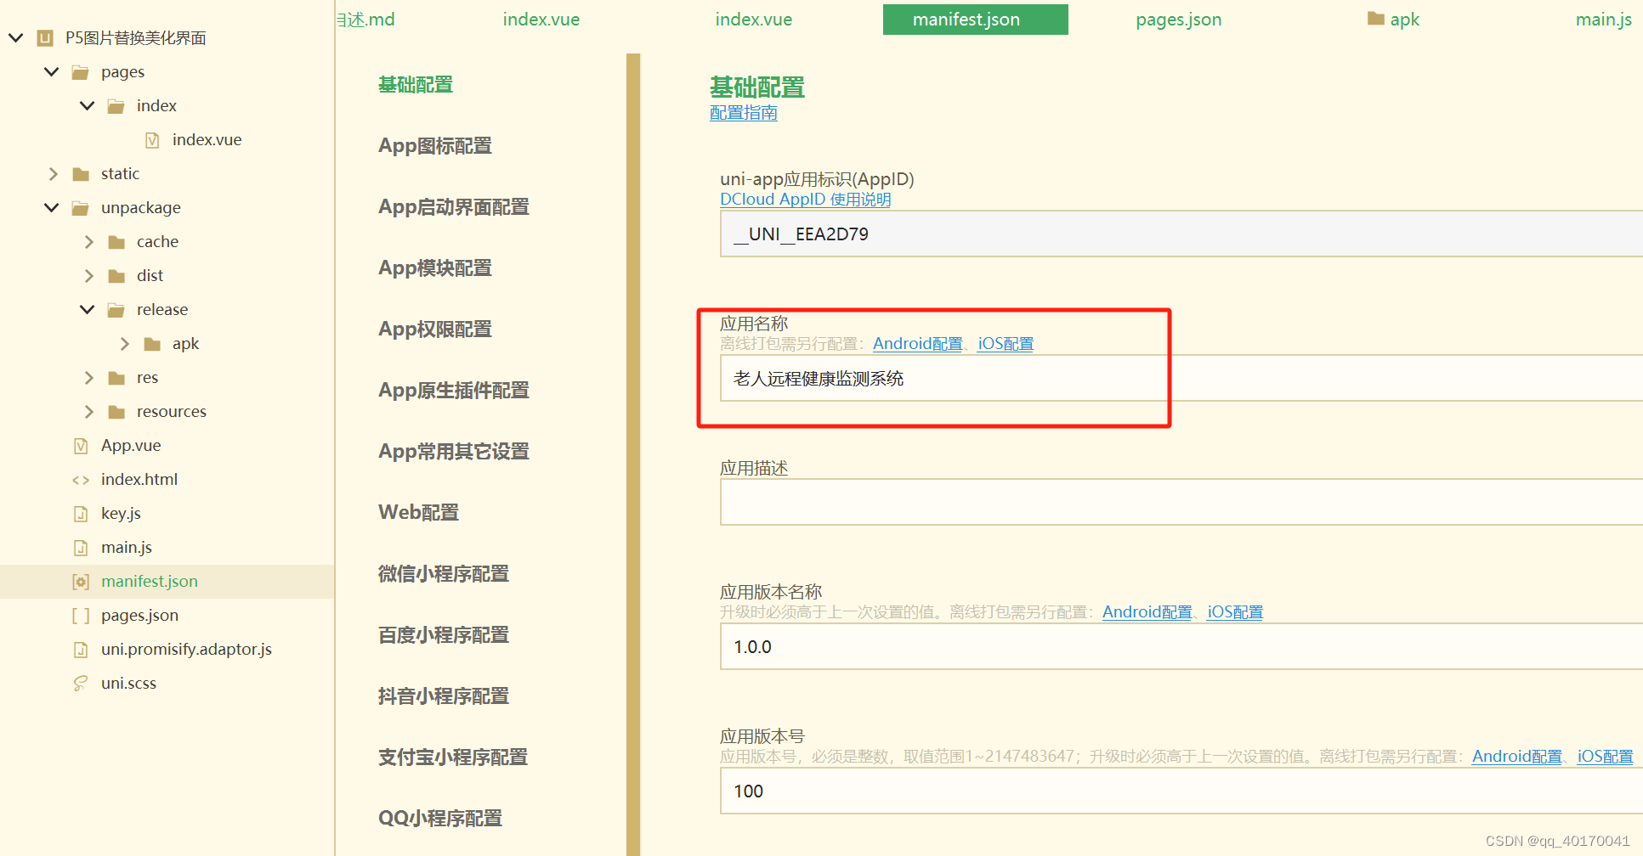Image resolution: width=1643 pixels, height=856 pixels.
Task: Click the App.vue file icon
Action: 81,446
